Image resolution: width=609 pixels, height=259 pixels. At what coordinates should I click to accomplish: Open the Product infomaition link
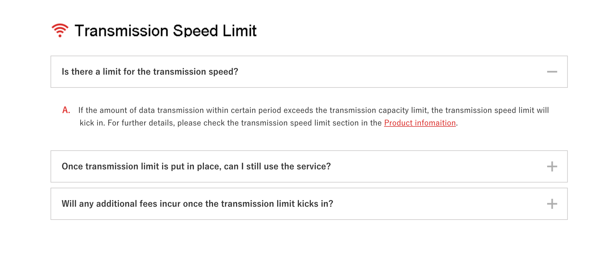[420, 123]
